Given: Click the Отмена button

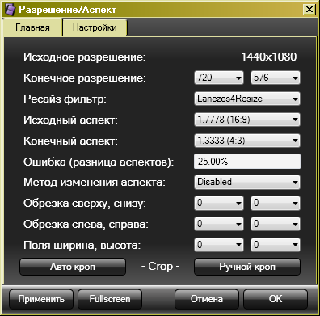Looking at the screenshot, I should 207,299.
